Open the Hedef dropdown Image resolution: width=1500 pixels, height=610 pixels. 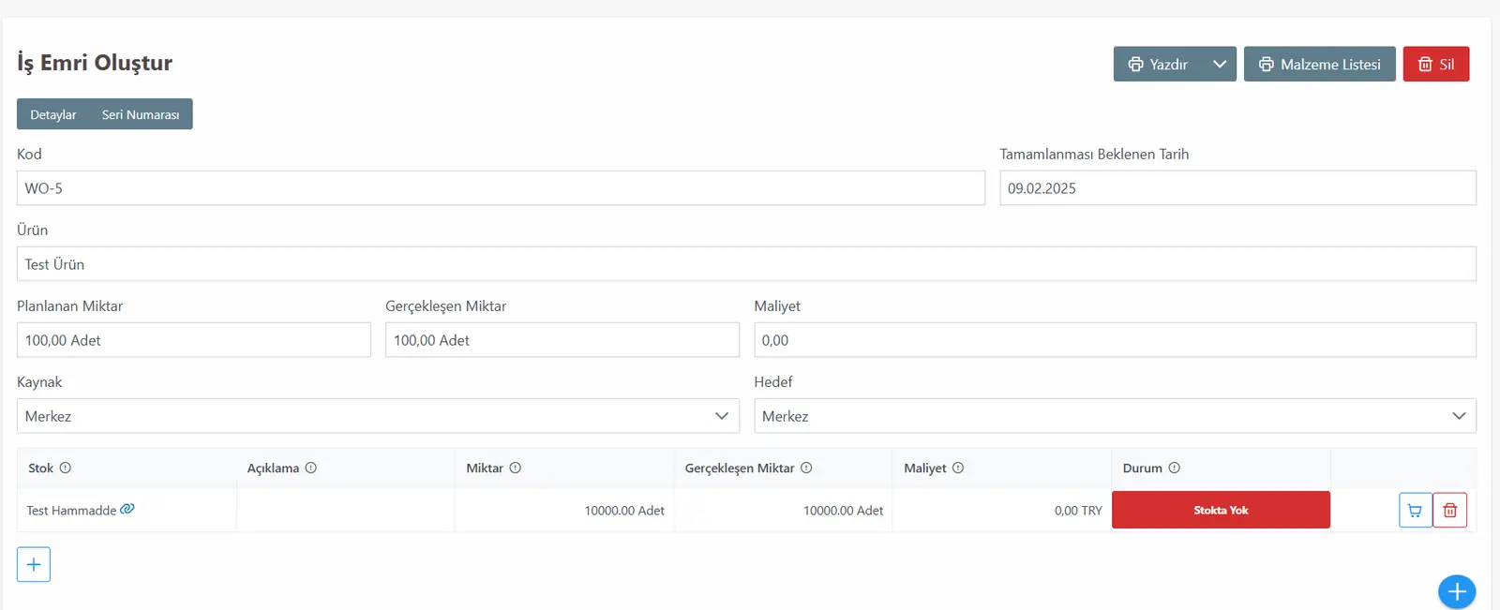coord(1115,416)
